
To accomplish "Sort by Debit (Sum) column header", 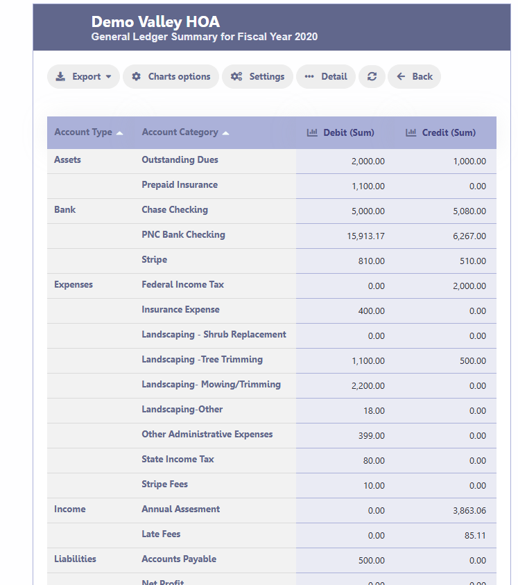I will (349, 132).
